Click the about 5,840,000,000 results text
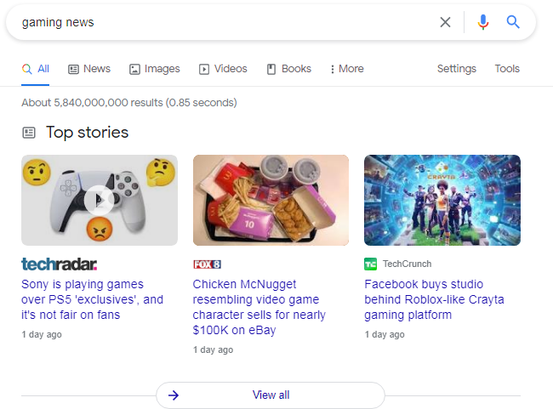Viewport: 553px width, 409px height. 129,103
